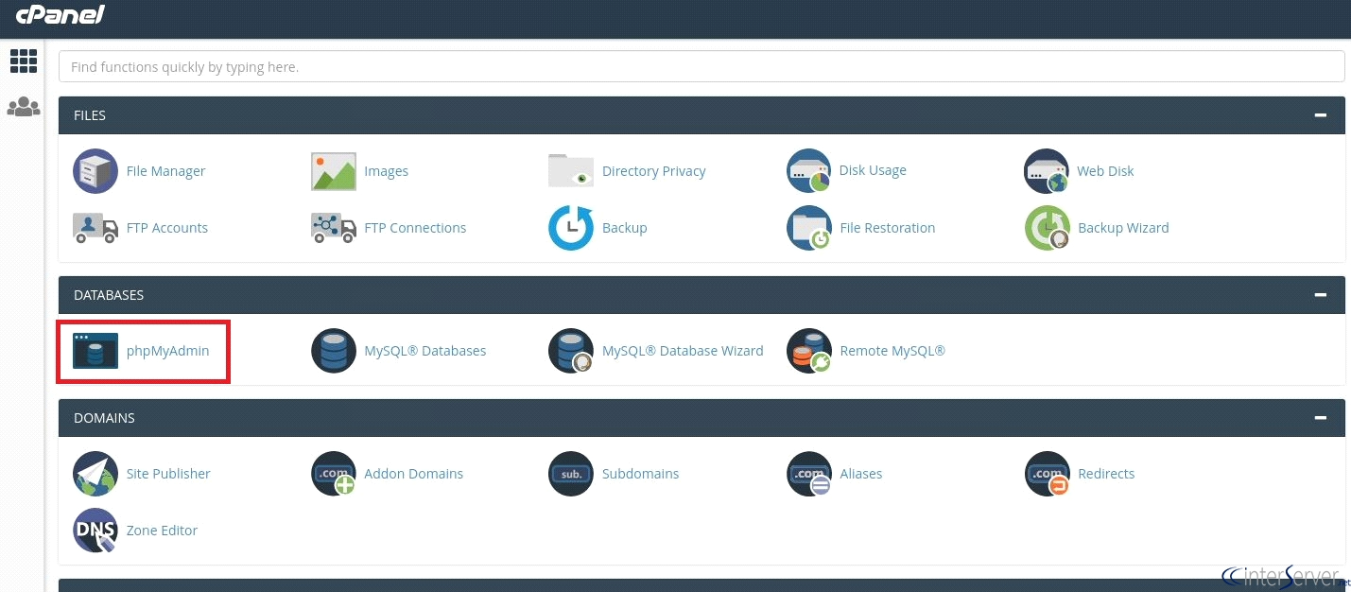Open the Site Publisher paper plane icon
Viewport: 1351px width, 592px height.
coord(95,473)
